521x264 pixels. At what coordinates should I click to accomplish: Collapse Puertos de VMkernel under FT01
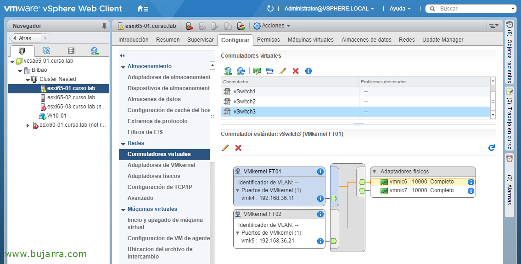(x=238, y=190)
